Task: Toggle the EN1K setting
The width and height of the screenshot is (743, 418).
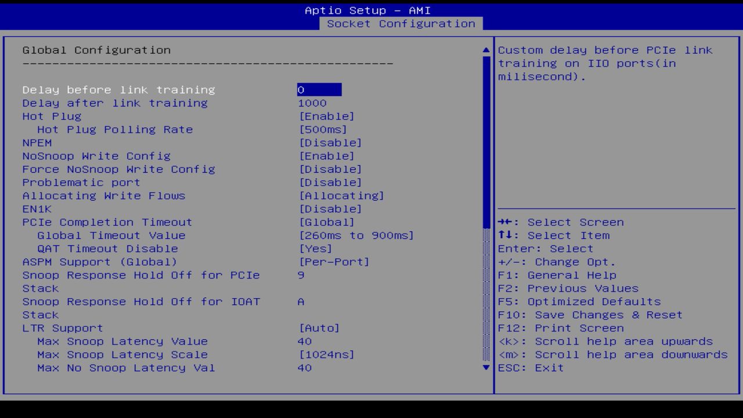Action: click(331, 208)
